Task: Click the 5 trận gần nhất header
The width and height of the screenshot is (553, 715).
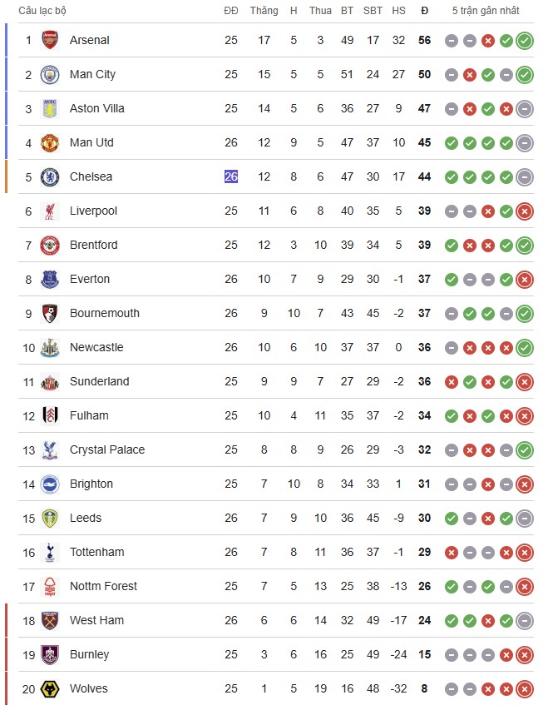Action: point(486,11)
